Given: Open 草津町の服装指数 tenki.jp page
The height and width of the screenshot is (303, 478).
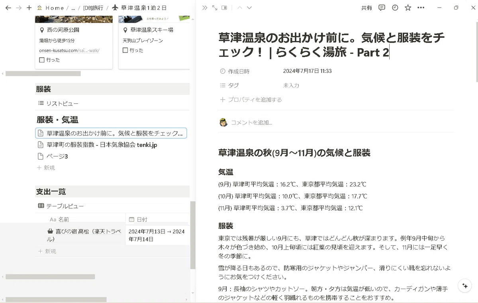Looking at the screenshot, I should (97, 145).
